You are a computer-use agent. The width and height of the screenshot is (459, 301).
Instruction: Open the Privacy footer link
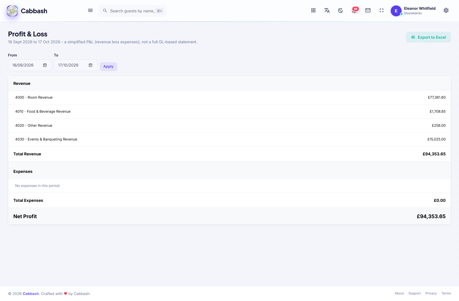(x=431, y=293)
